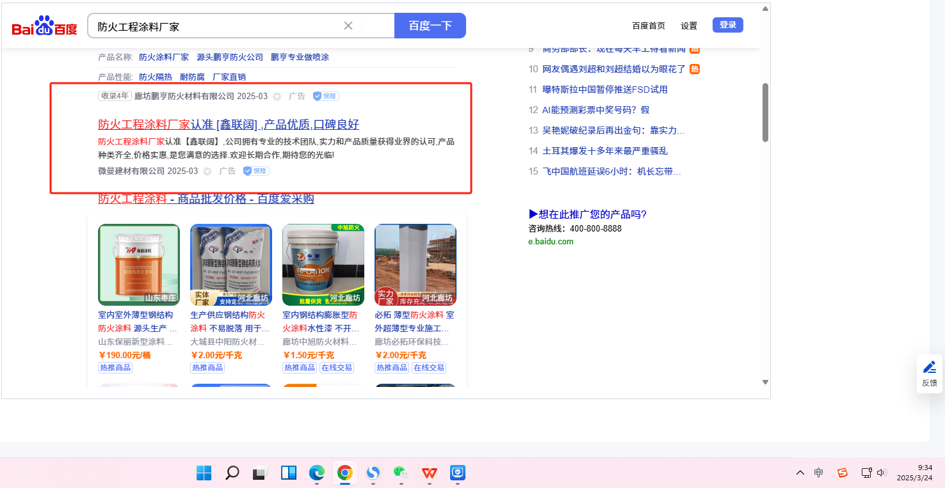Click the 厂家直销 product feature link

click(x=229, y=77)
